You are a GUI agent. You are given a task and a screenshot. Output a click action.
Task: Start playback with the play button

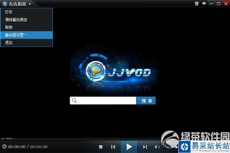[129, 147]
